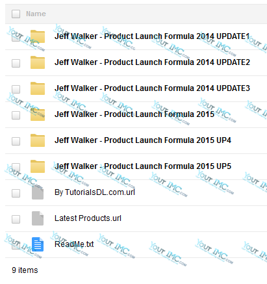
Task: Click the blue ReadMe.txt document icon
Action: 38,244
